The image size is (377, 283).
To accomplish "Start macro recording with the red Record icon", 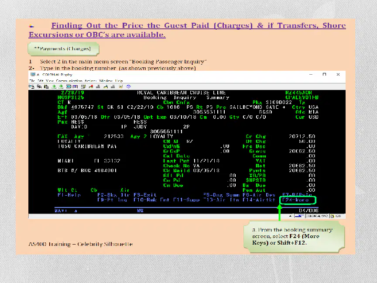I will [91, 86].
